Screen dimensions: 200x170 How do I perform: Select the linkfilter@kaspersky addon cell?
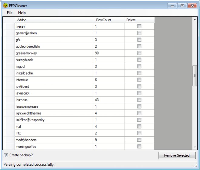54,120
